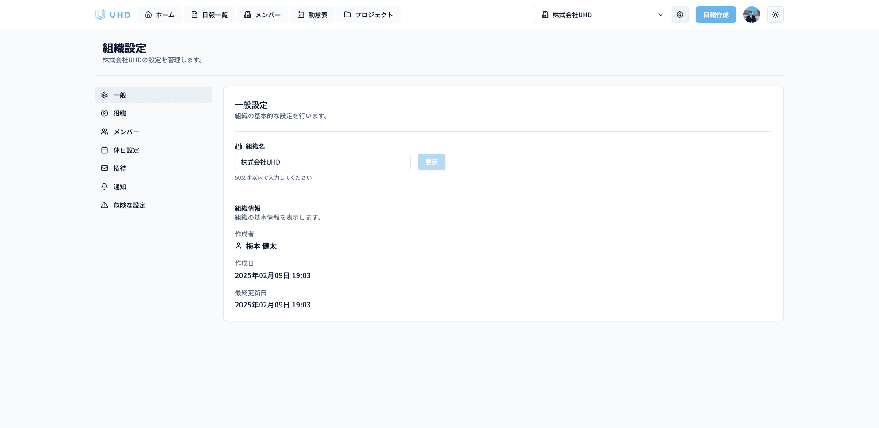Toggle the light/dark theme sun icon
The image size is (879, 428).
click(x=776, y=15)
